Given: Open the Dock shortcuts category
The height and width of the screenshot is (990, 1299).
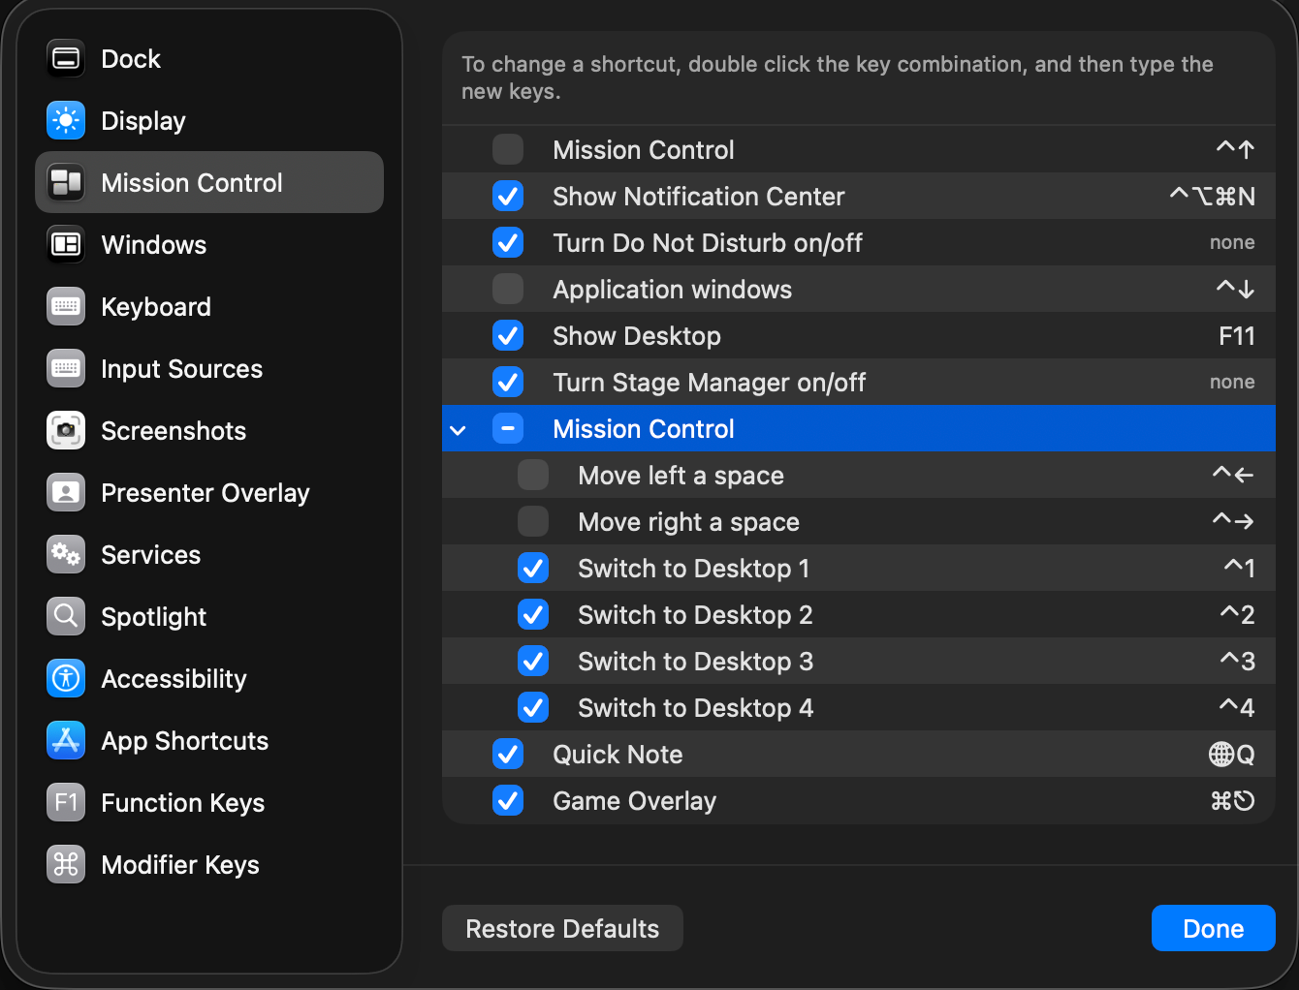Looking at the screenshot, I should [209, 59].
